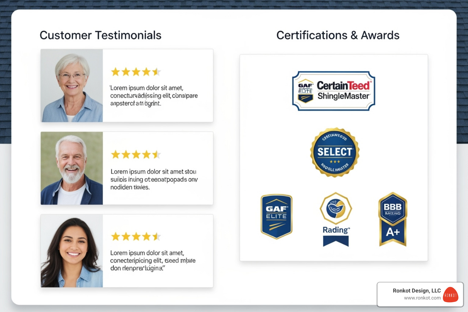Click the Certifications & Awards heading
The height and width of the screenshot is (312, 468).
pos(338,35)
